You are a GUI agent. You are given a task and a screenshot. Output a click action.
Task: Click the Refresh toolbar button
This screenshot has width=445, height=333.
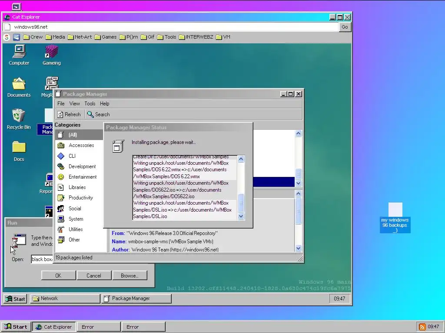click(x=69, y=114)
